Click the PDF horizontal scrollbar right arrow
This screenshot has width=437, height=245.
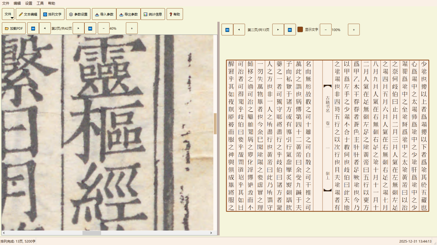point(211,233)
